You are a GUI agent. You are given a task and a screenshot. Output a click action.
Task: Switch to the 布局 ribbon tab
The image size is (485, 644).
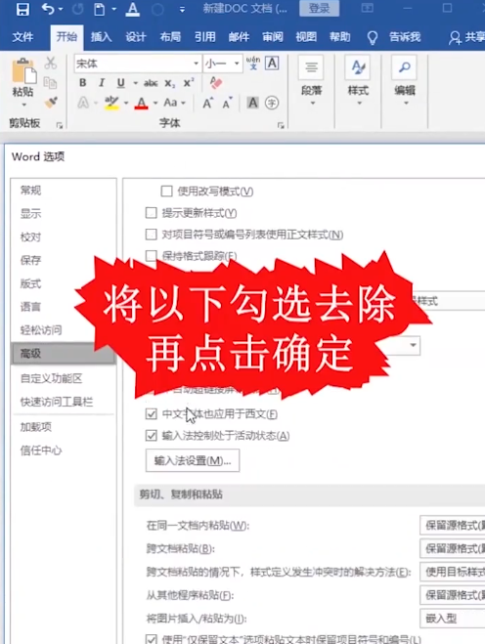pos(170,37)
